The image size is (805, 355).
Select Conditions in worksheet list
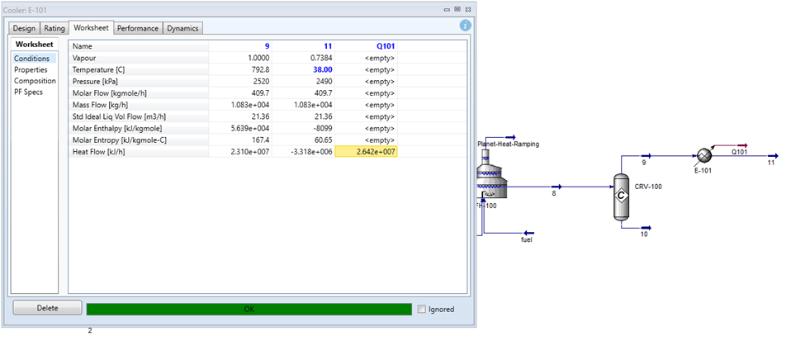point(35,59)
